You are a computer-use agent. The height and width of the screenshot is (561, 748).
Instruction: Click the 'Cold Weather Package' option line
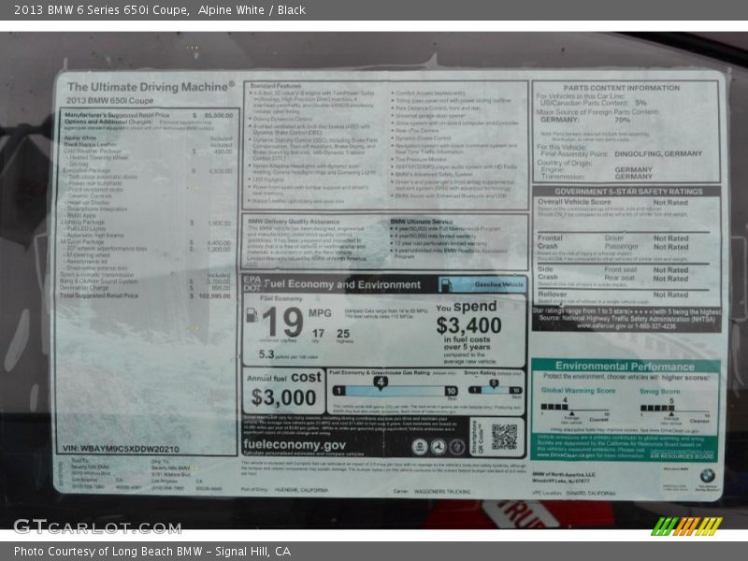click(148, 151)
